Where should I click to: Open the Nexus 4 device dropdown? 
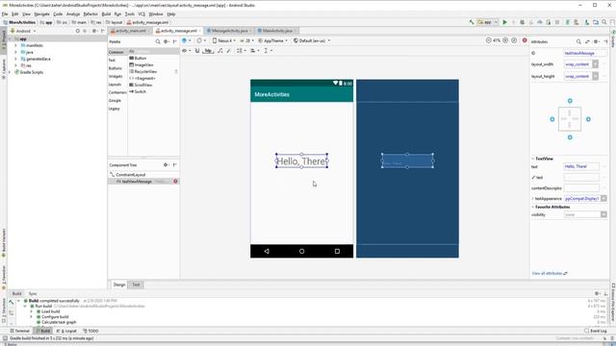(x=224, y=40)
